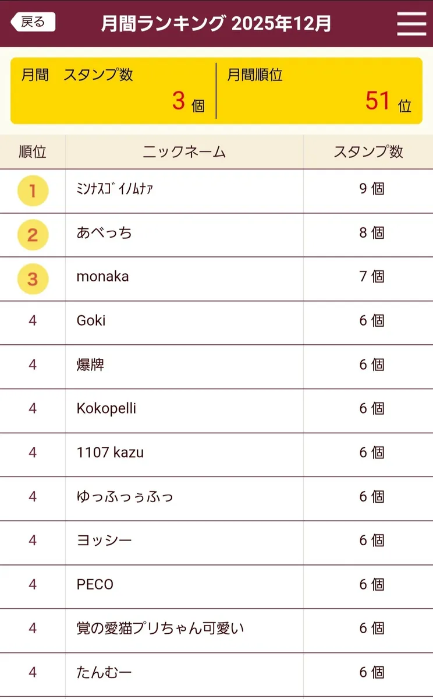Tap the 戻る back button

[x=33, y=23]
